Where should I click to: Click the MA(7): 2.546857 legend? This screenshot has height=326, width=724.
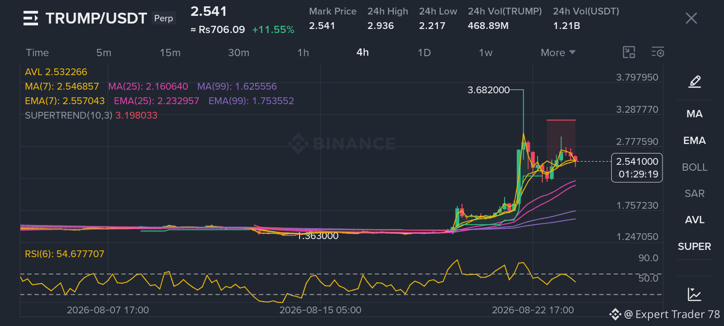[62, 86]
